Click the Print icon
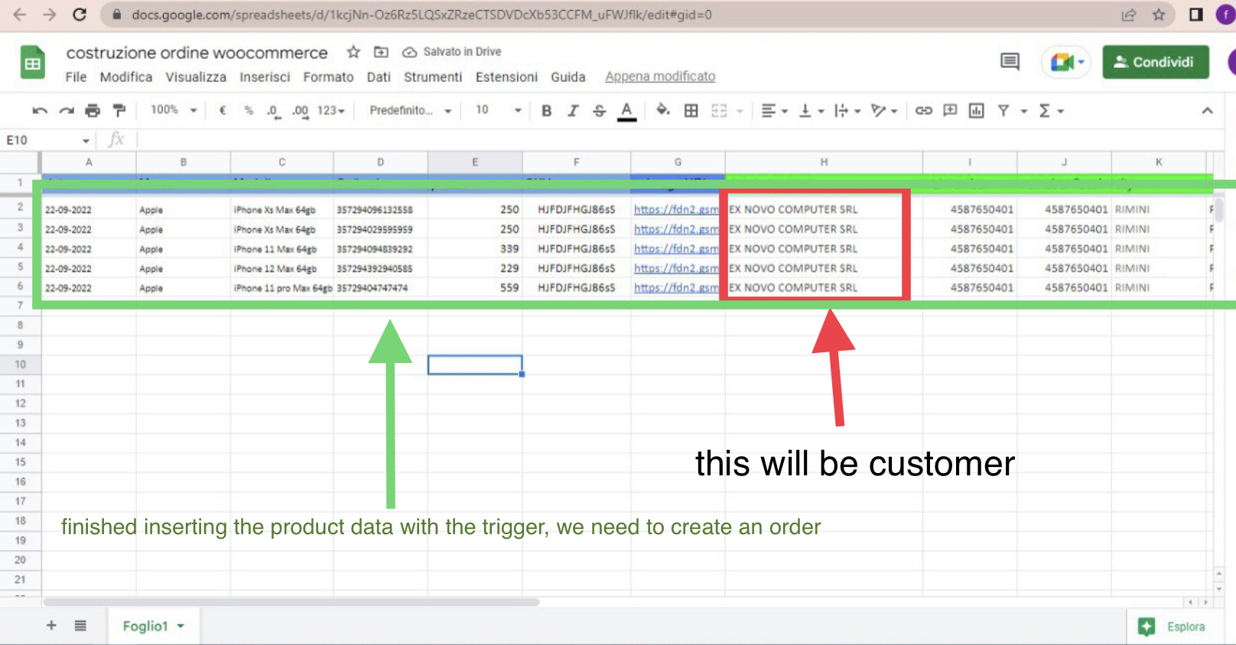This screenshot has height=645, width=1236. 93,111
